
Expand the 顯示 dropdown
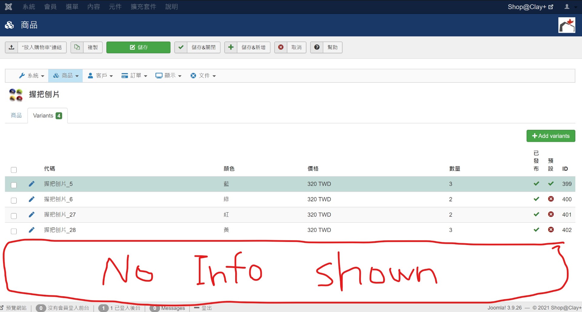click(169, 76)
